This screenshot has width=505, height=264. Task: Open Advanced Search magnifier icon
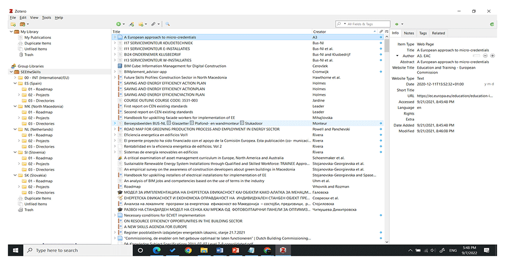point(168,24)
